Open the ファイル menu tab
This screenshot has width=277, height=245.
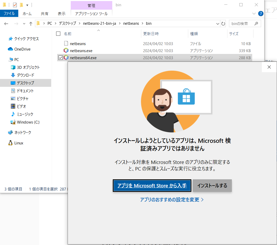tap(9, 13)
